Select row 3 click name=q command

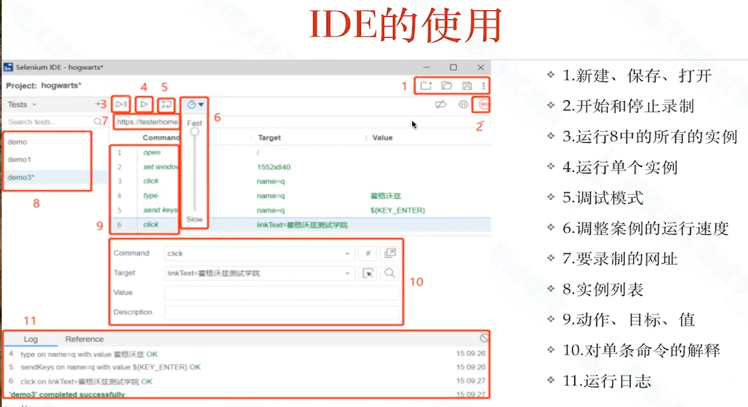tap(300, 181)
